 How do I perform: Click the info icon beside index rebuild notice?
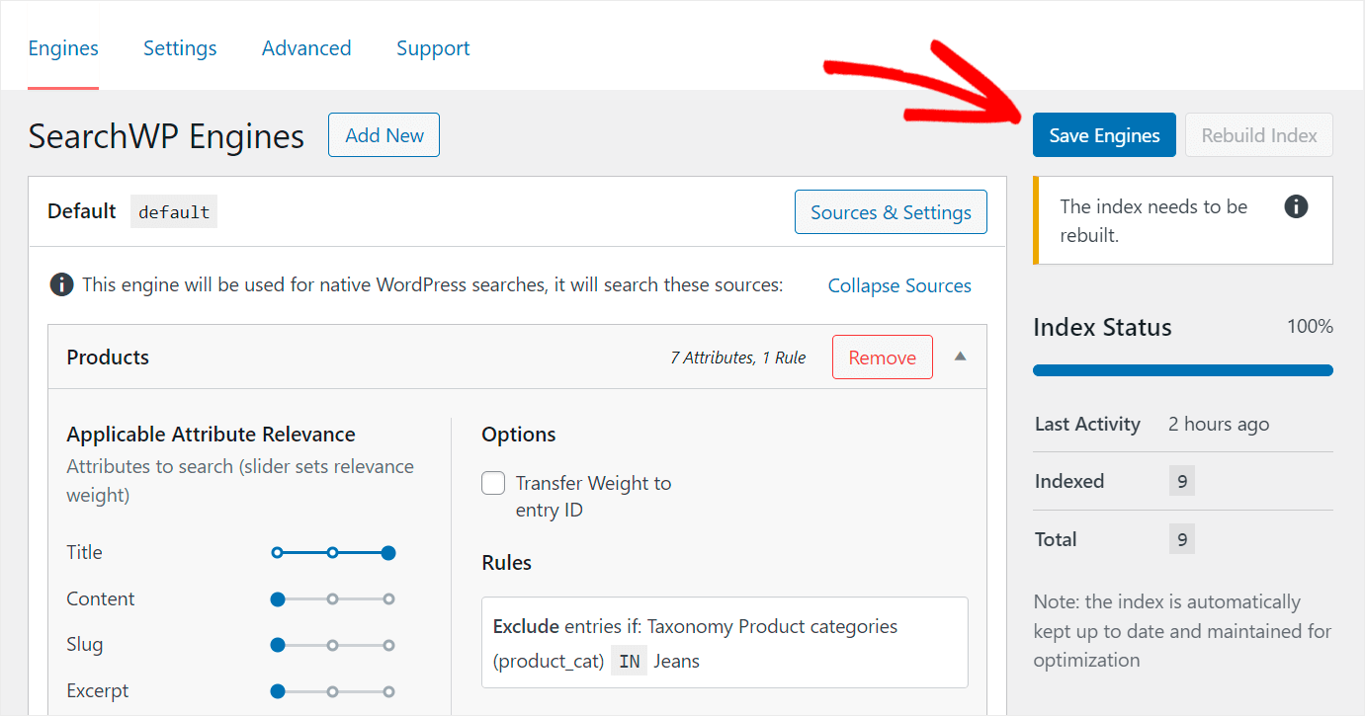point(1296,206)
